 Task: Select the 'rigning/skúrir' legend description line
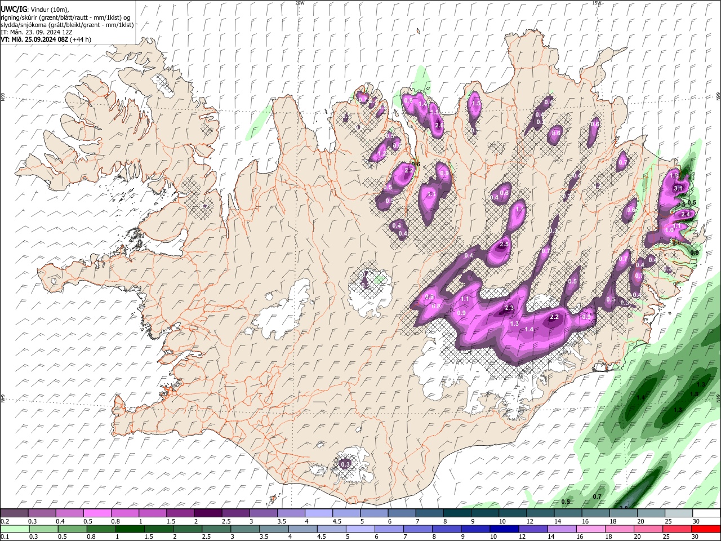click(x=66, y=17)
